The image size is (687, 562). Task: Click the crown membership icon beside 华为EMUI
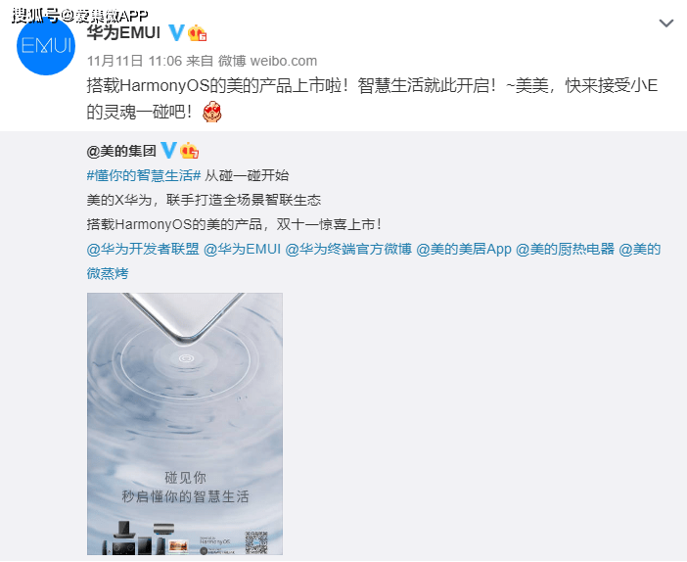click(197, 33)
